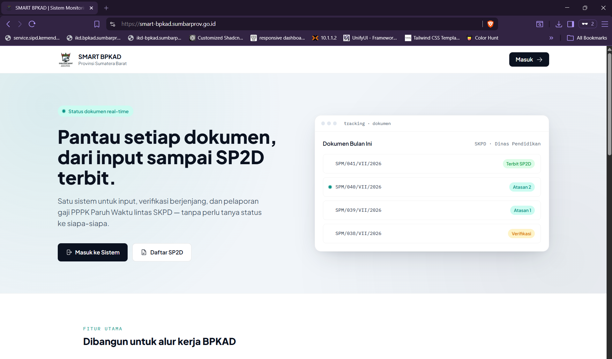The height and width of the screenshot is (359, 612).
Task: Open a new tab with the plus icon
Action: point(106,8)
